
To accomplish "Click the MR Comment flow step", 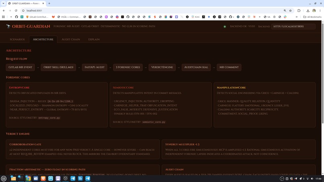I will [229, 67].
